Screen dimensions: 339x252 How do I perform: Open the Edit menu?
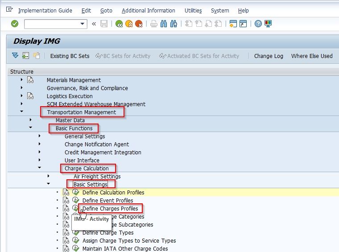click(x=86, y=11)
